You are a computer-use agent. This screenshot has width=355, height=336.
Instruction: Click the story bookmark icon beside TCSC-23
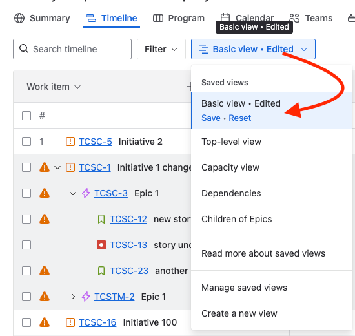pos(101,271)
